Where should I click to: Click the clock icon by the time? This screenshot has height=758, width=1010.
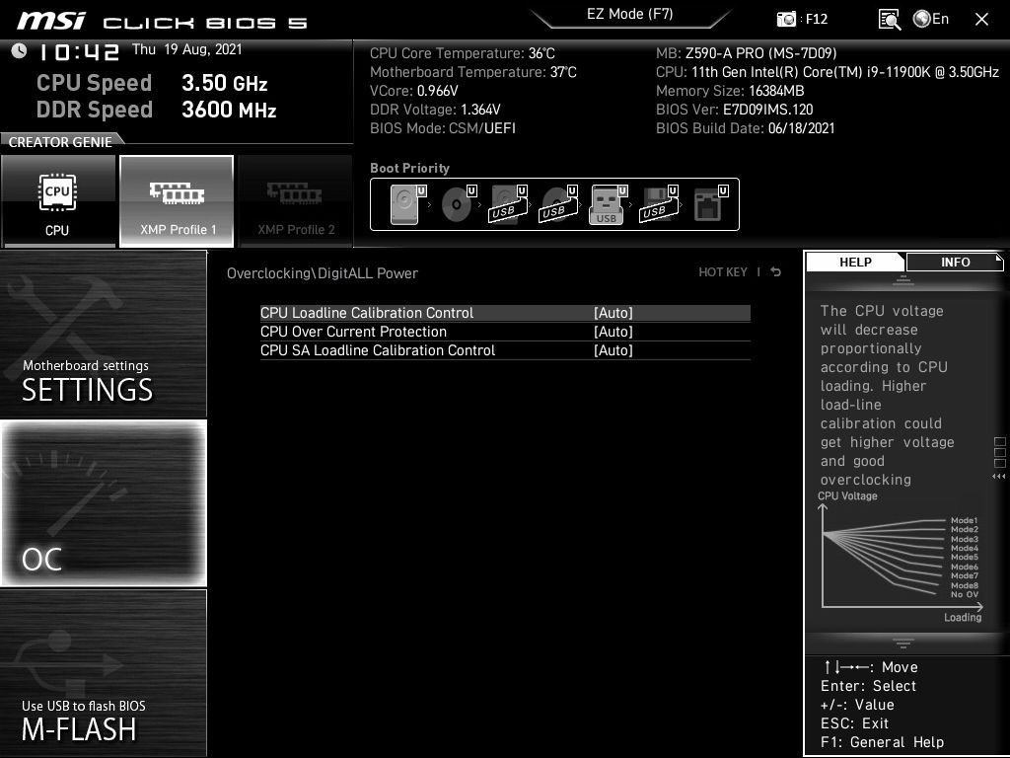click(20, 50)
